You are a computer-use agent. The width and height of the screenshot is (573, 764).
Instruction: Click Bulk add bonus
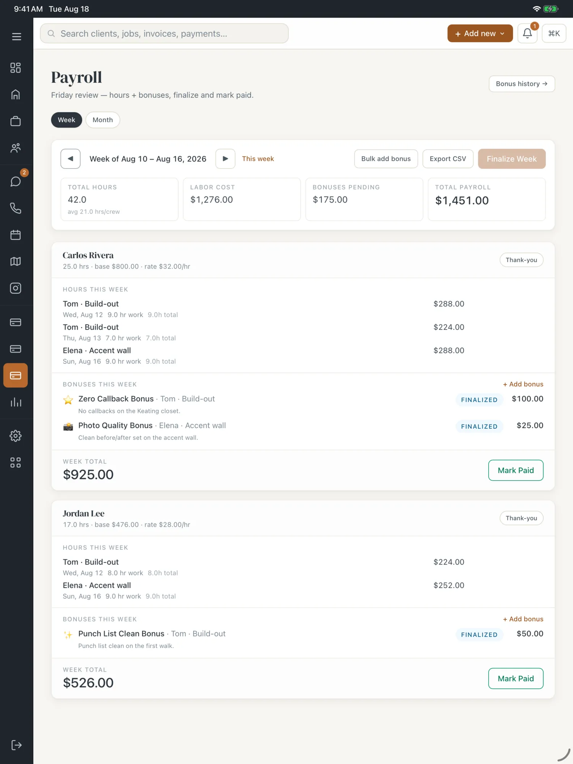[386, 159]
